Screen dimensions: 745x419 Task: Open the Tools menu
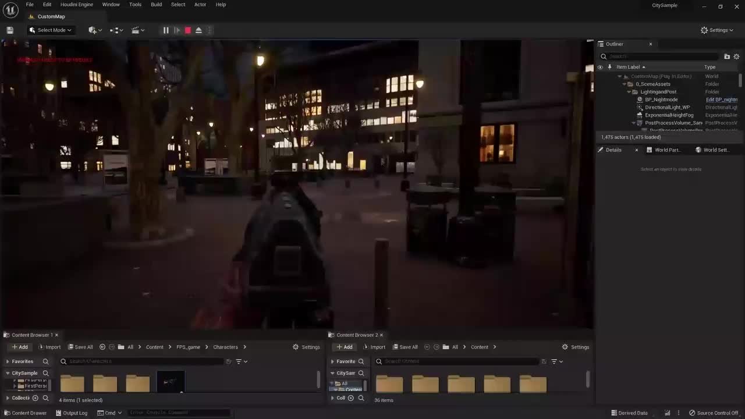135,5
